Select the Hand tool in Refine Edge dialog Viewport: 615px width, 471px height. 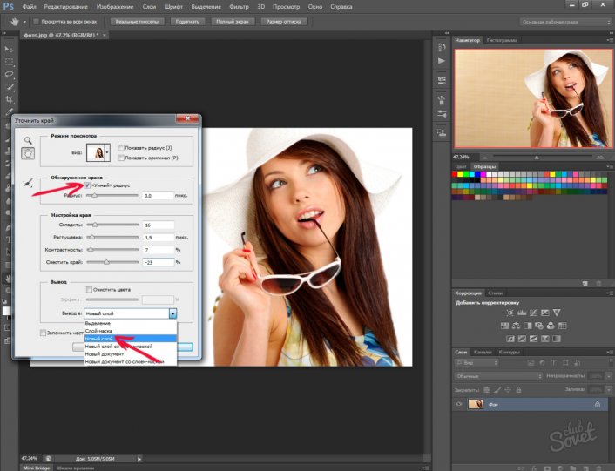coord(28,153)
